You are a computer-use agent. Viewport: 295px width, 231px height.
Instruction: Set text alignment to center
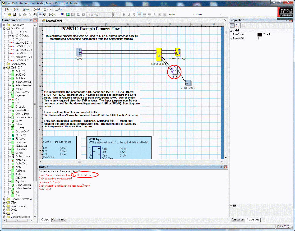(144, 15)
